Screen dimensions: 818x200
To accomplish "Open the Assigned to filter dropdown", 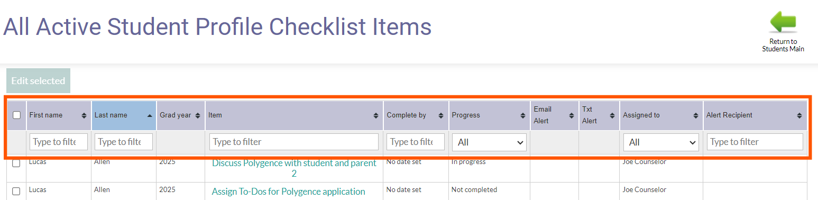I will pos(661,142).
